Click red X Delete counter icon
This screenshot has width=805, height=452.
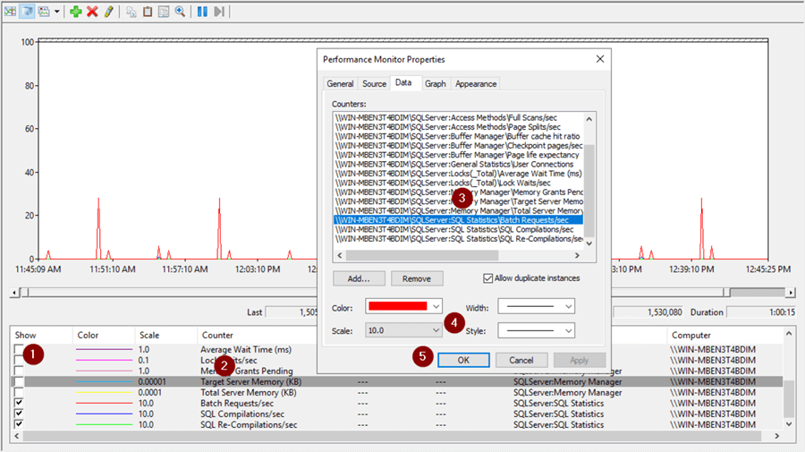pos(92,12)
